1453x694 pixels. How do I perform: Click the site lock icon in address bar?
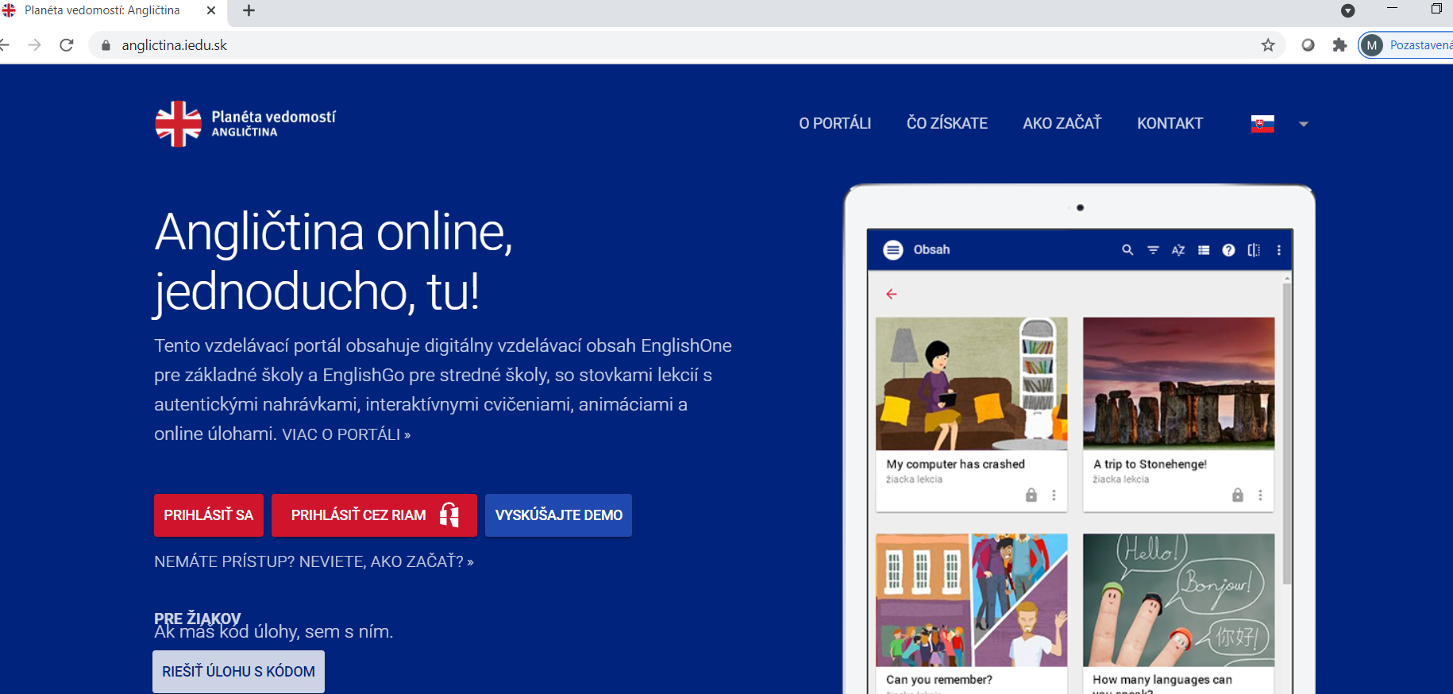tap(106, 45)
